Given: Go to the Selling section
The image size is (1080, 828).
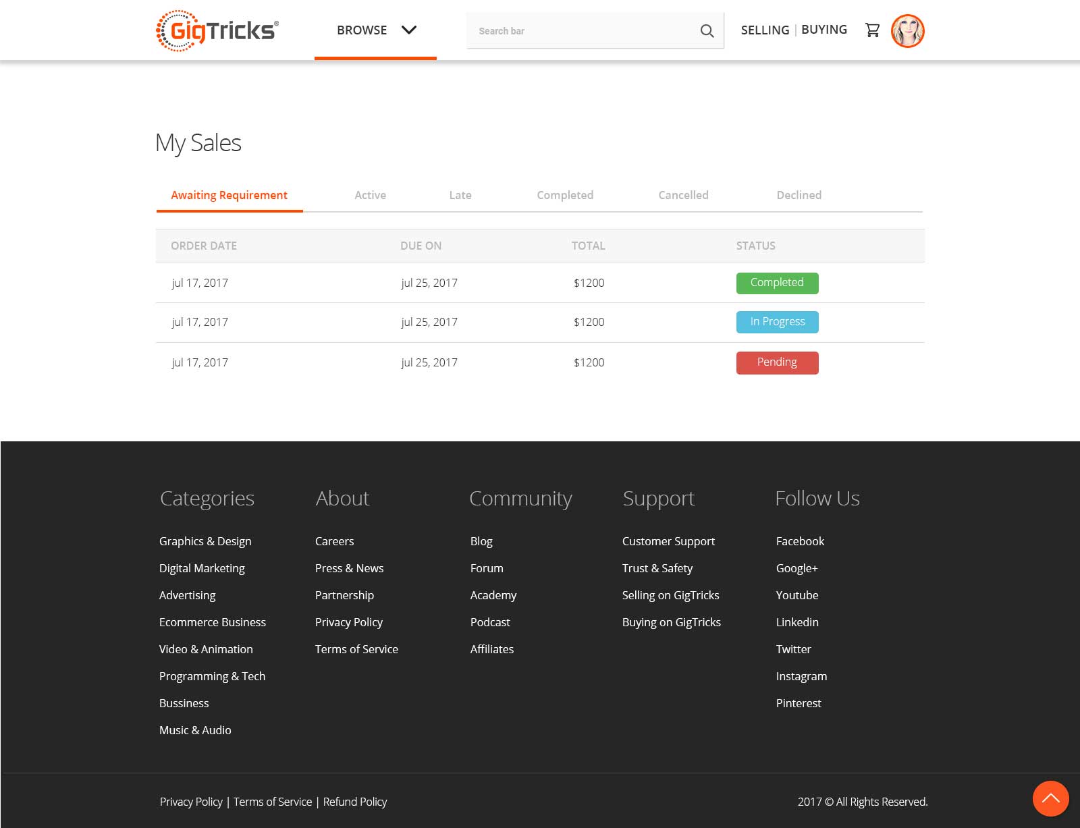Looking at the screenshot, I should [x=765, y=30].
